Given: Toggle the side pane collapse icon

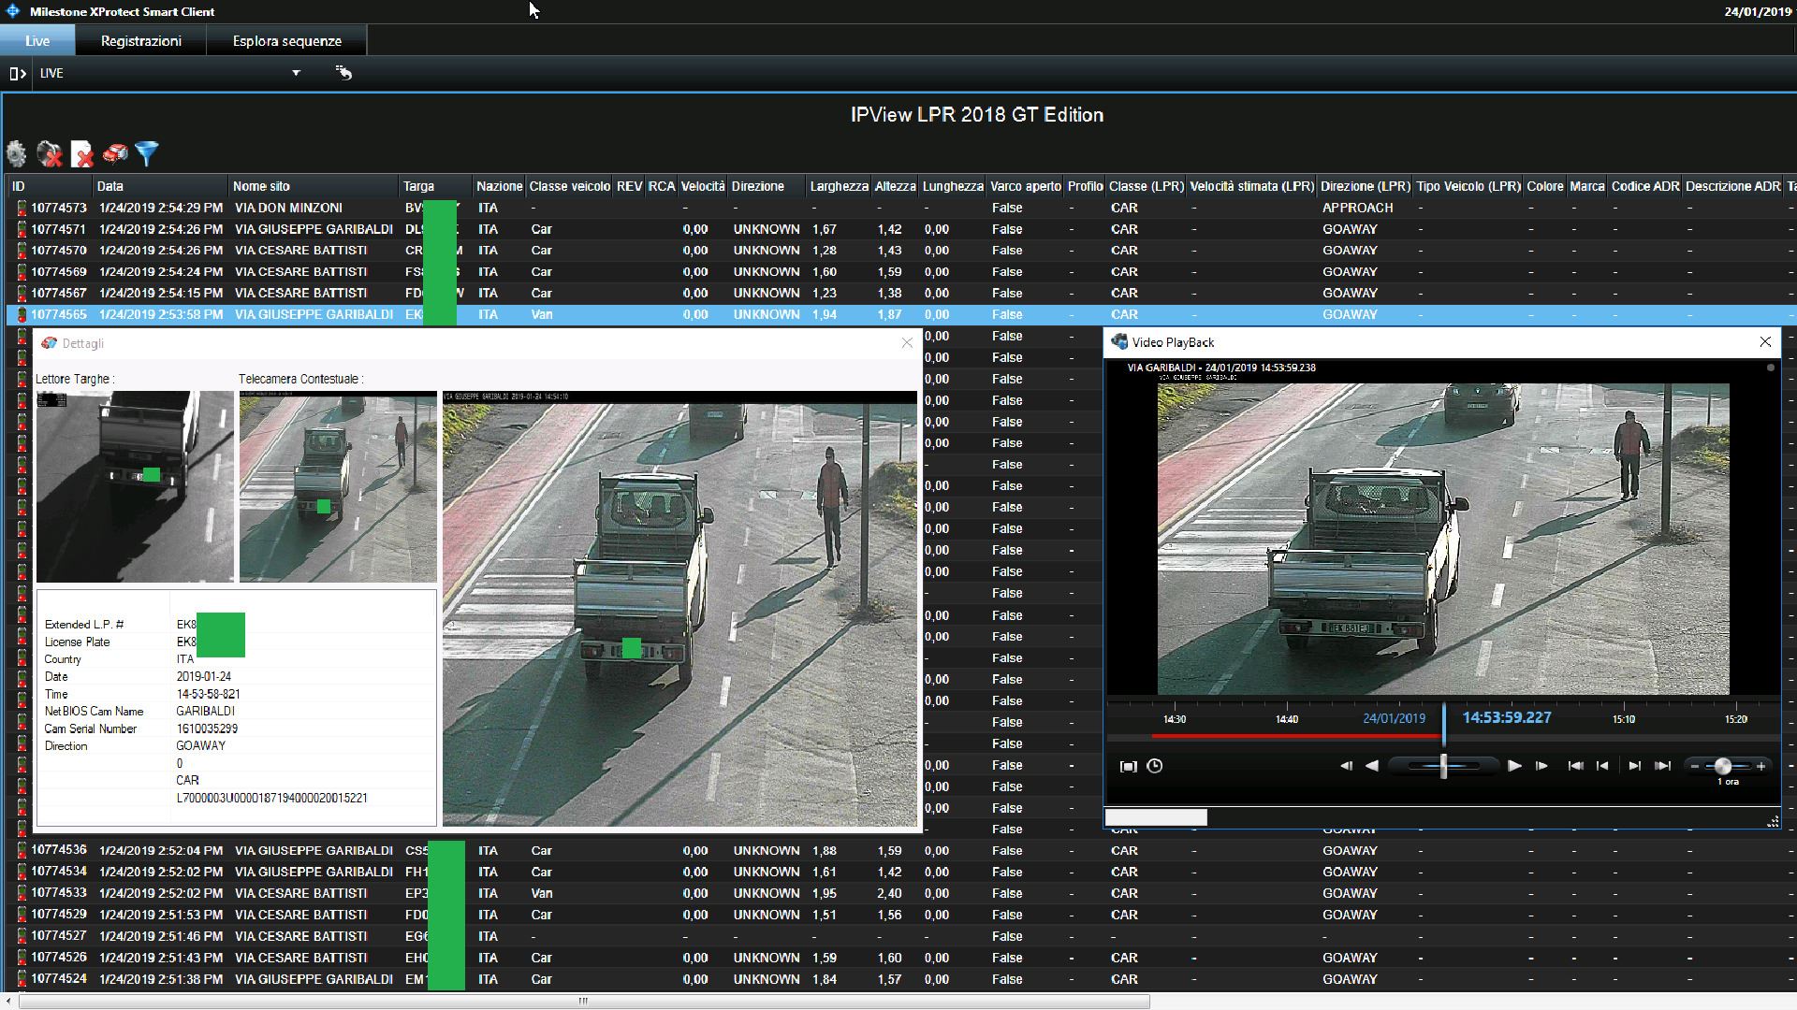Looking at the screenshot, I should (x=17, y=73).
